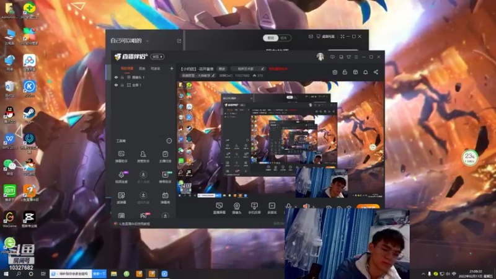Image resolution: width=496 pixels, height=279 pixels.
Task: Open Steam from the desktop
Action: [x=29, y=115]
